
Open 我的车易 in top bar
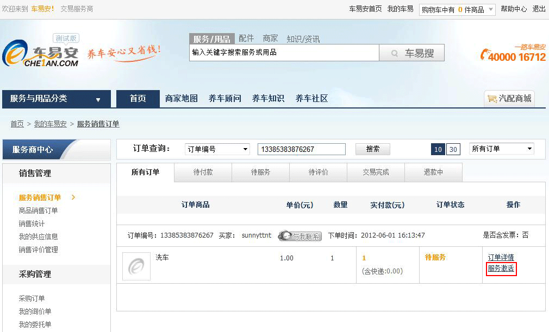(x=401, y=9)
